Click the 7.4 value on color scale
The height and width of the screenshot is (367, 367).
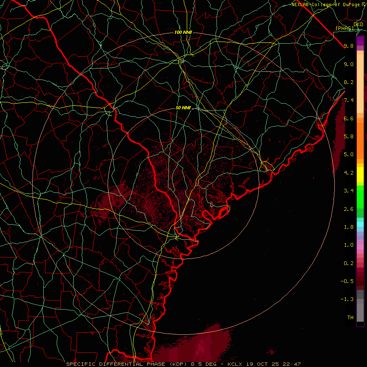(x=349, y=100)
